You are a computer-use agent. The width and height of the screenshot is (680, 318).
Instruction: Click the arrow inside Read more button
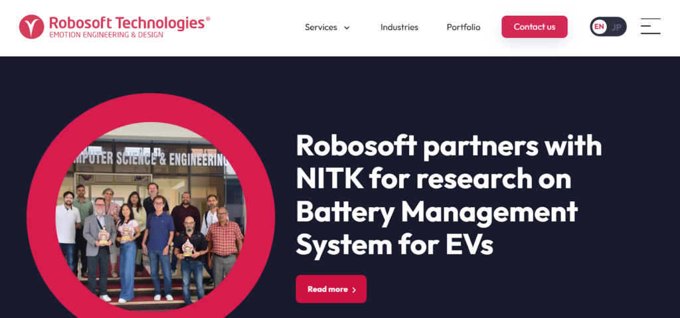(354, 290)
